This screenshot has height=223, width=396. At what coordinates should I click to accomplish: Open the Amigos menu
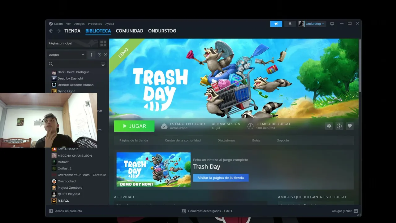tap(79, 24)
